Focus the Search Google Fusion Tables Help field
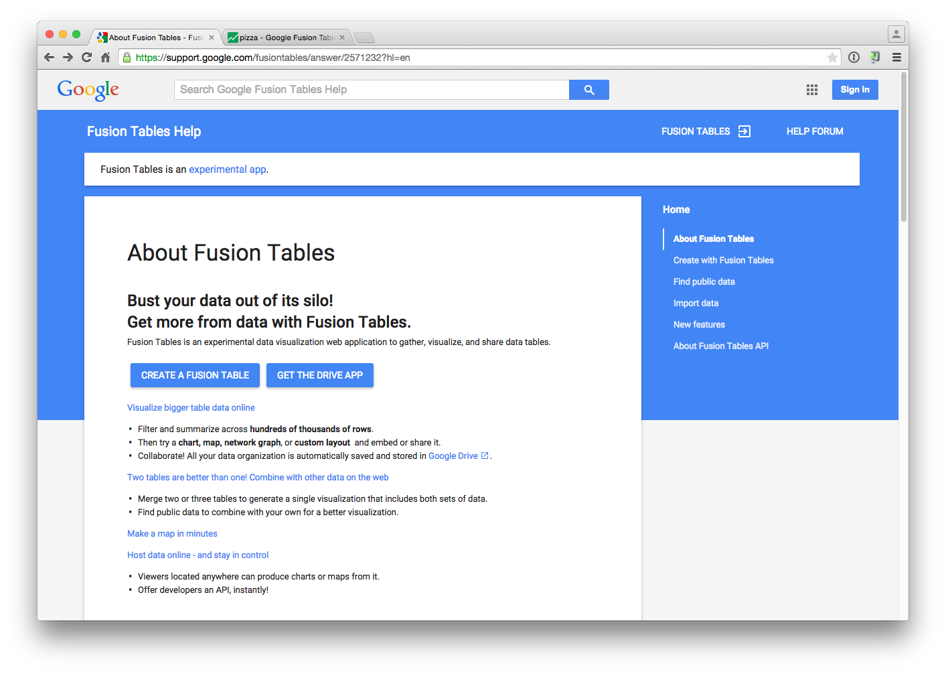The image size is (946, 674). pos(372,90)
